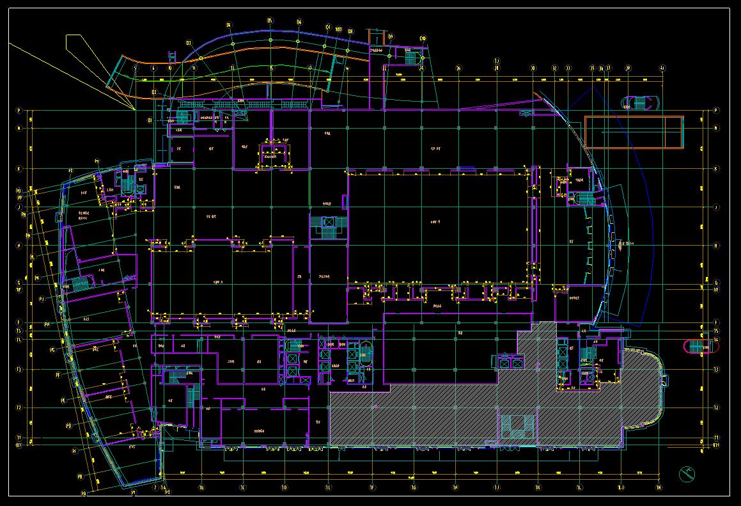Click curved-wing axis bubble PF
This screenshot has width=741, height=506.
click(x=58, y=375)
